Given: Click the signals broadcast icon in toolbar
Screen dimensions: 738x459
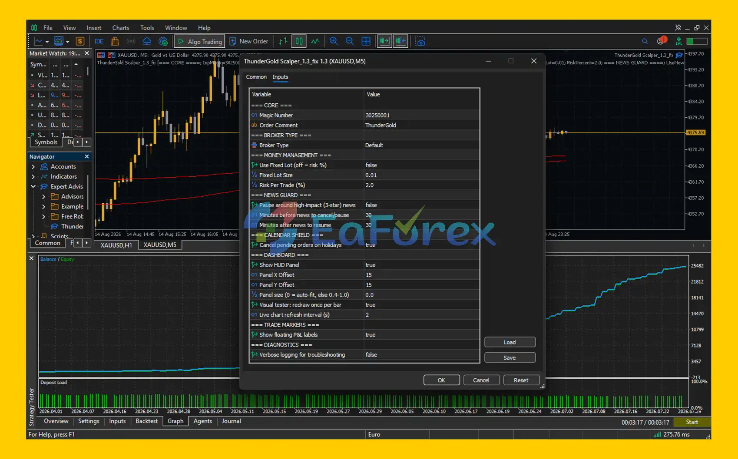Looking at the screenshot, I should point(131,41).
